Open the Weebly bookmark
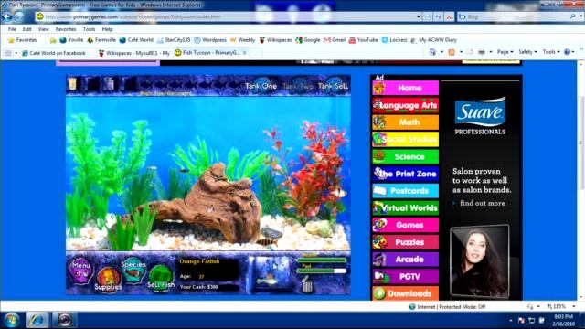This screenshot has height=329, width=585. tap(242, 40)
